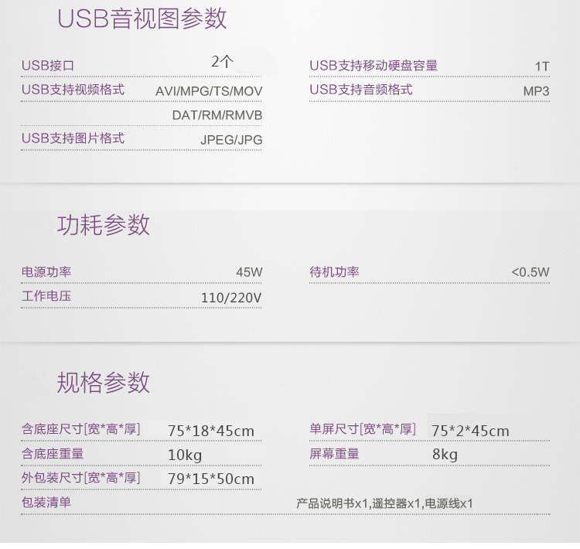
Task: Select the '1T' capacity value
Action: click(x=542, y=66)
